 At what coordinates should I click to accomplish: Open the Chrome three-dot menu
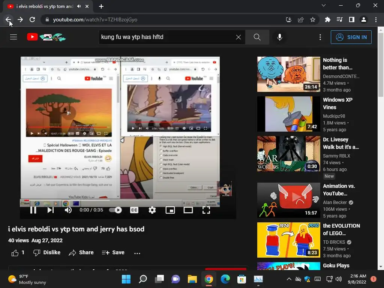[376, 19]
